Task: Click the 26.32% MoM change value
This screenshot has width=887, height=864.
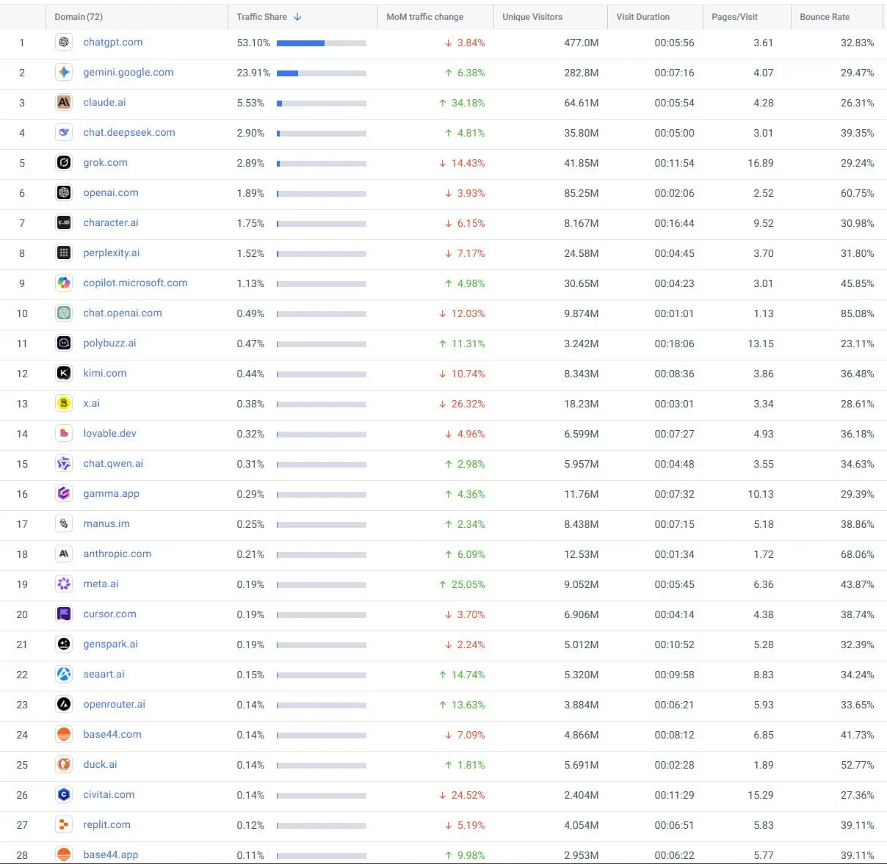Action: [468, 404]
